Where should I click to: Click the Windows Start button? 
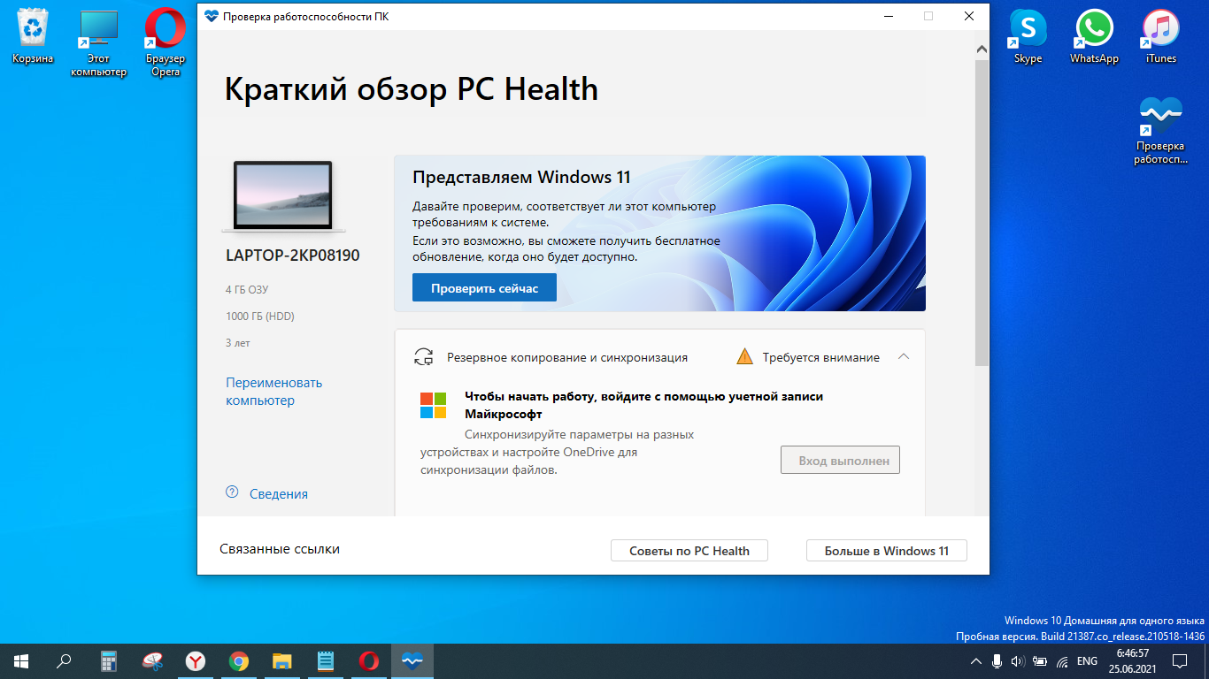pyautogui.click(x=20, y=660)
